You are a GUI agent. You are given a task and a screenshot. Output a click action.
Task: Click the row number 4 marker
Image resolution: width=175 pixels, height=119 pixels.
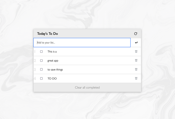pos(35,79)
